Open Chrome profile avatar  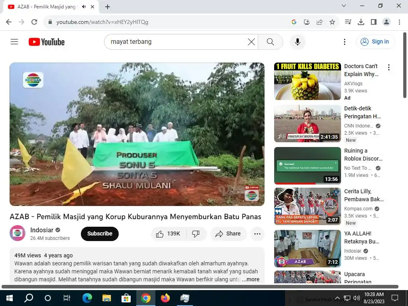click(386, 22)
